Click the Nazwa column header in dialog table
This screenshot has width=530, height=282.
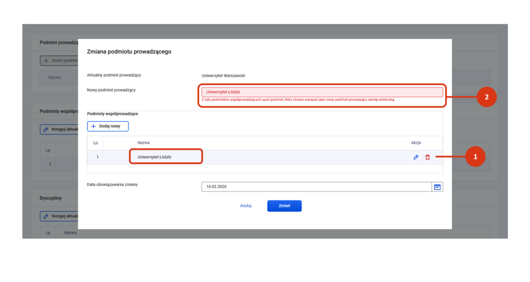(x=143, y=143)
